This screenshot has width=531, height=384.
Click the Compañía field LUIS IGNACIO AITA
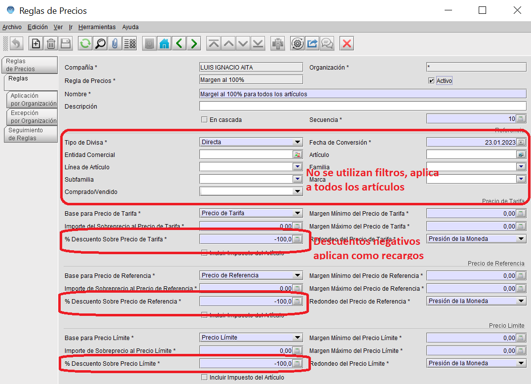click(x=251, y=67)
